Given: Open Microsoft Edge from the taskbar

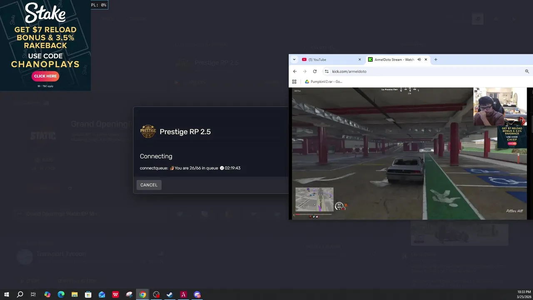Looking at the screenshot, I should point(61,295).
